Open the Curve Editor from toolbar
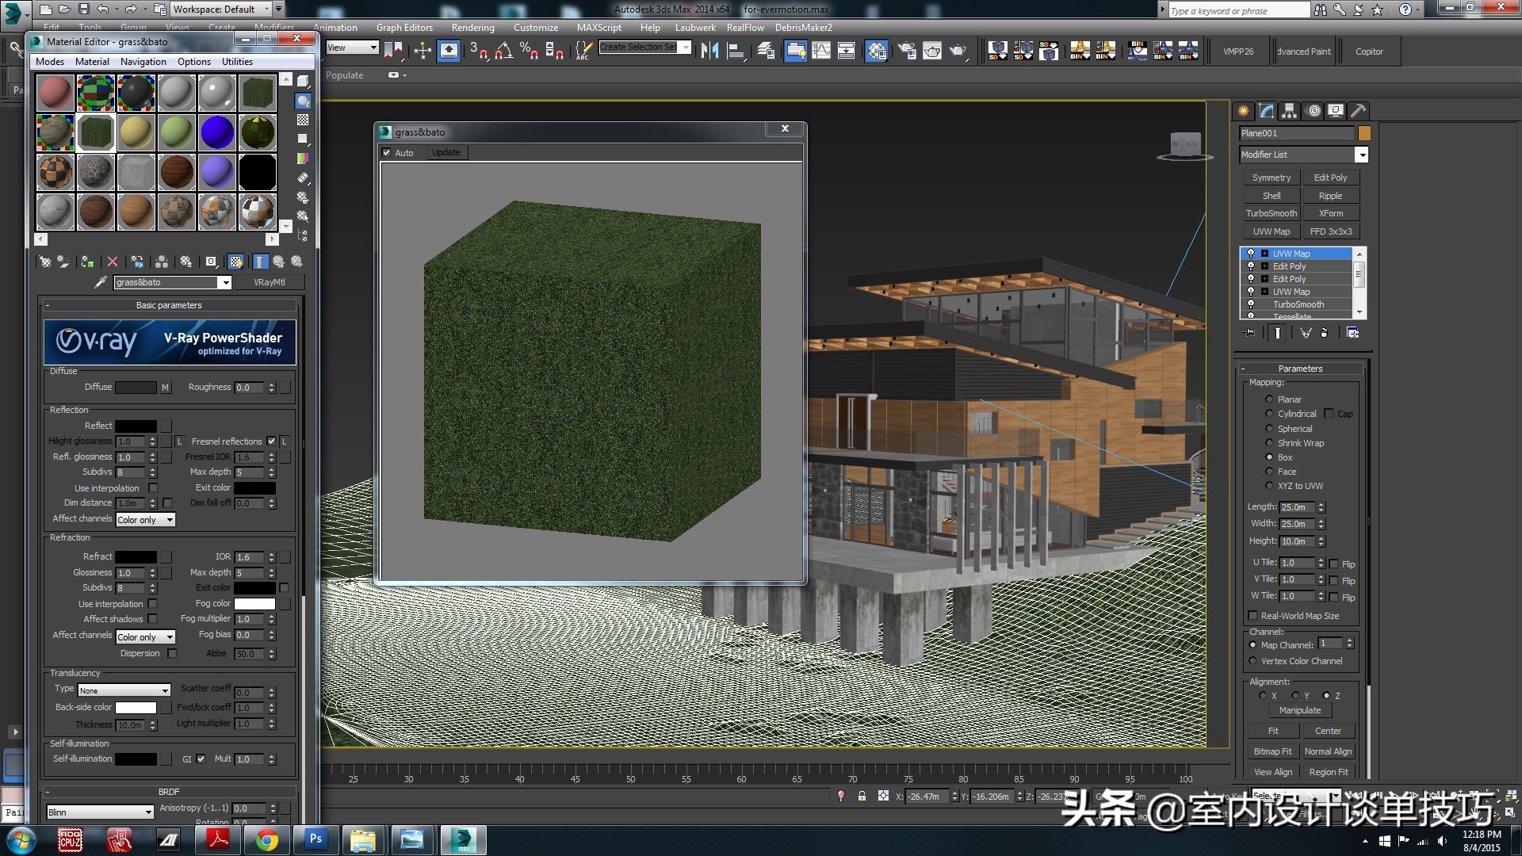Viewport: 1522px width, 856px height. pyautogui.click(x=821, y=52)
